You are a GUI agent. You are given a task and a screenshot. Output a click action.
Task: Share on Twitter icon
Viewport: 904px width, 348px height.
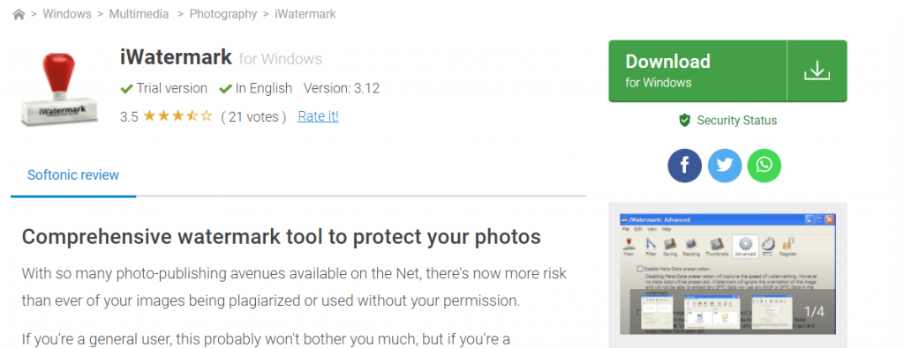click(725, 166)
